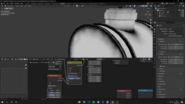Open the 3D dimensions dropdown in Noise Texture

[55, 83]
